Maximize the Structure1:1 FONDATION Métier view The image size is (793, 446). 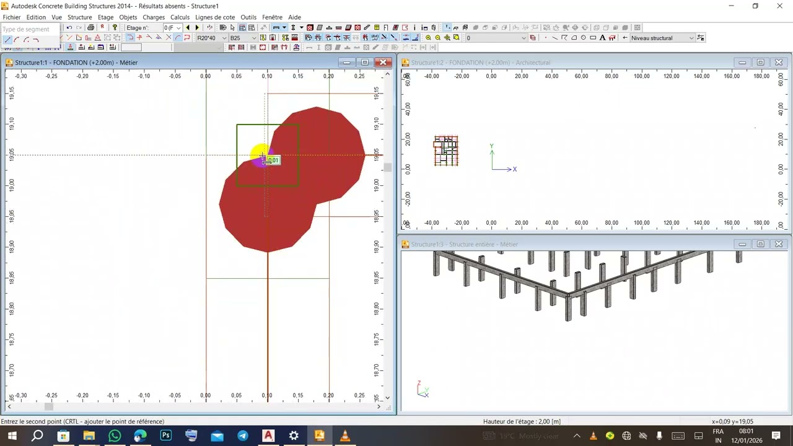click(x=365, y=62)
